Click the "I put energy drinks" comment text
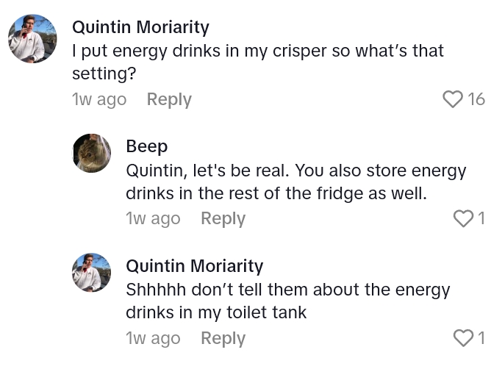This screenshot has width=491, height=369. pos(257,62)
